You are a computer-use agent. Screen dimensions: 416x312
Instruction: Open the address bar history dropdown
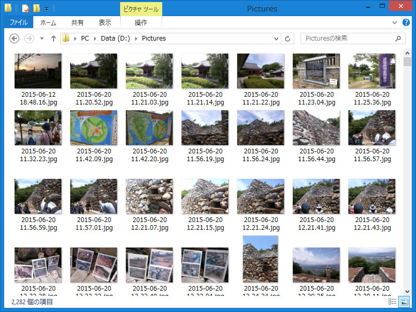pyautogui.click(x=276, y=38)
